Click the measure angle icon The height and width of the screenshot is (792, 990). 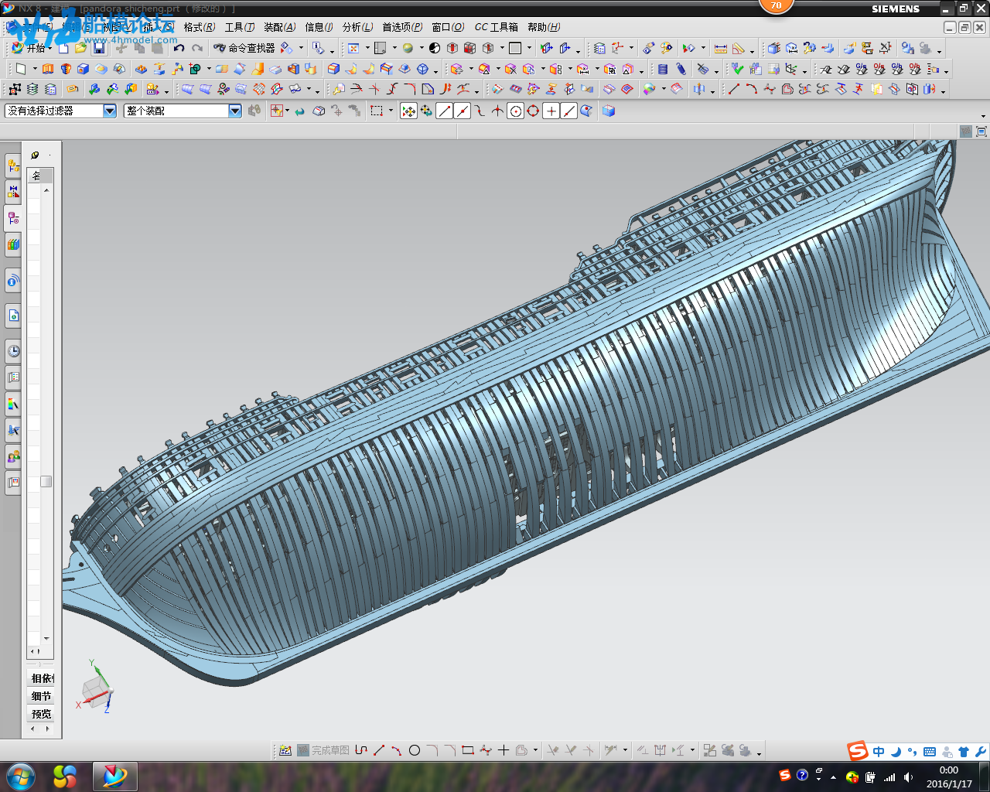tap(739, 48)
